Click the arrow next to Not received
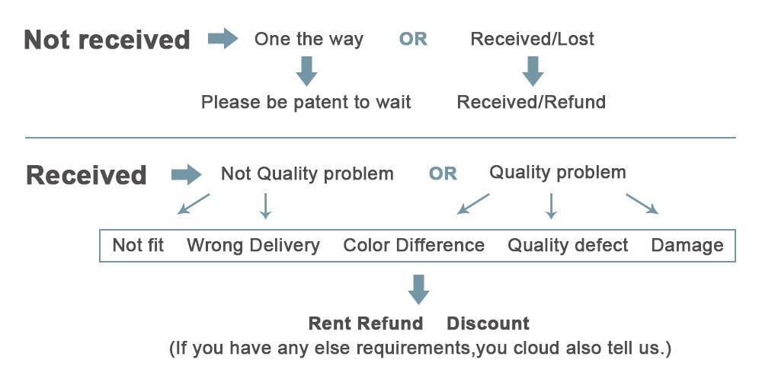Image resolution: width=762 pixels, height=385 pixels. [223, 39]
